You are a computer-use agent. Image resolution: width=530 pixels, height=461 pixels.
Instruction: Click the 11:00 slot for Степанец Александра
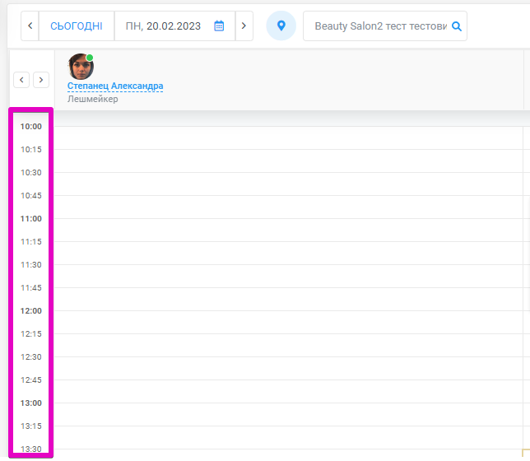tap(289, 230)
